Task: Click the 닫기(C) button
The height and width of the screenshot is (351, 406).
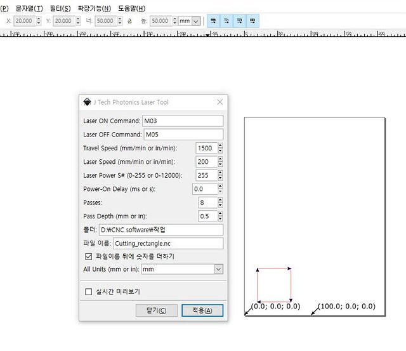Action: (157, 310)
